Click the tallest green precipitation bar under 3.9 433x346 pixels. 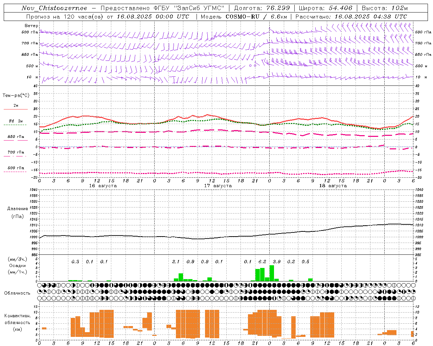[272, 273]
